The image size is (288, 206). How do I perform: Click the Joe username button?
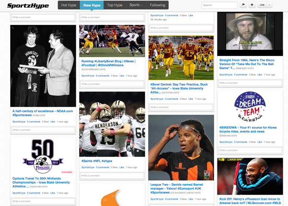[x=262, y=5]
